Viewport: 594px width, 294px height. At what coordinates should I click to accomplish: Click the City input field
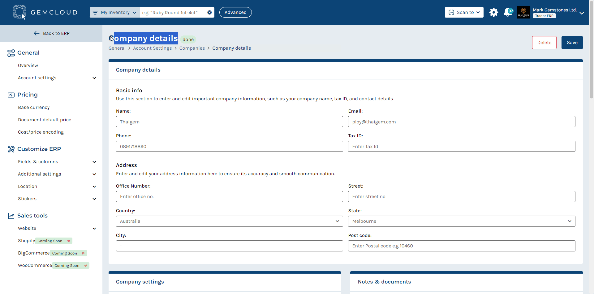(x=229, y=246)
